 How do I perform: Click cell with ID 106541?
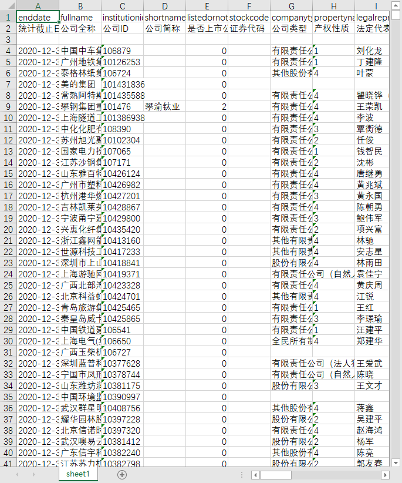tap(123, 330)
